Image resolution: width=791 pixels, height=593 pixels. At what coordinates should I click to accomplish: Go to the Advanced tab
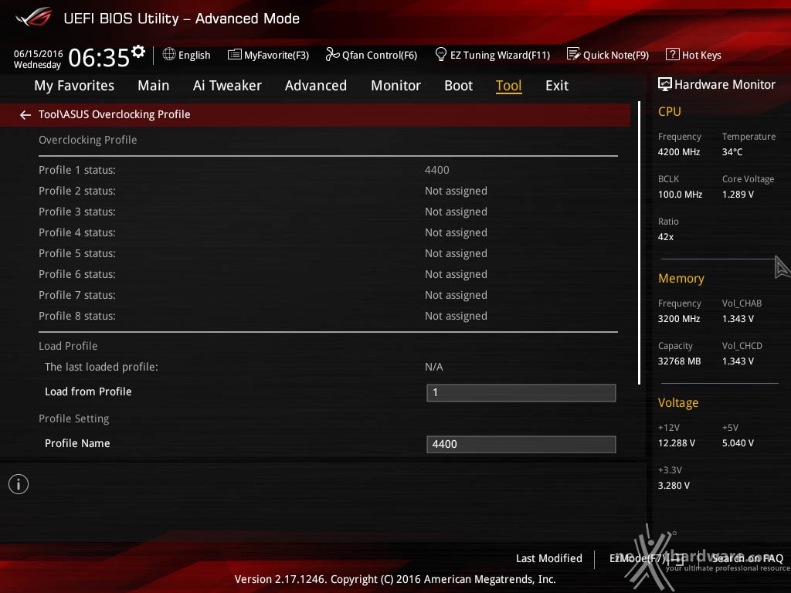[x=316, y=86]
